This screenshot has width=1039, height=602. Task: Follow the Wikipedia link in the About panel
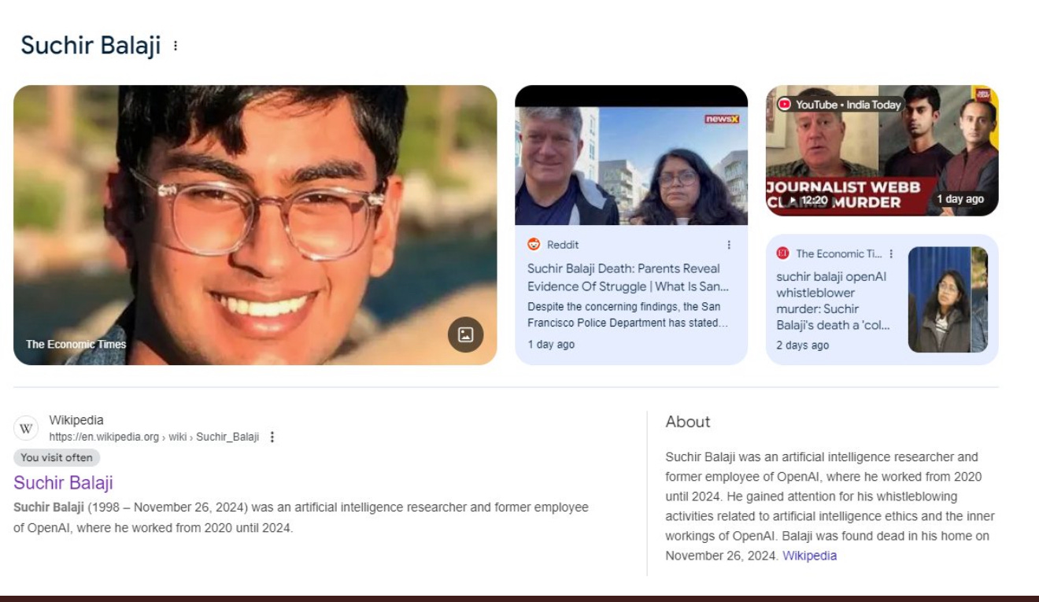(x=809, y=556)
